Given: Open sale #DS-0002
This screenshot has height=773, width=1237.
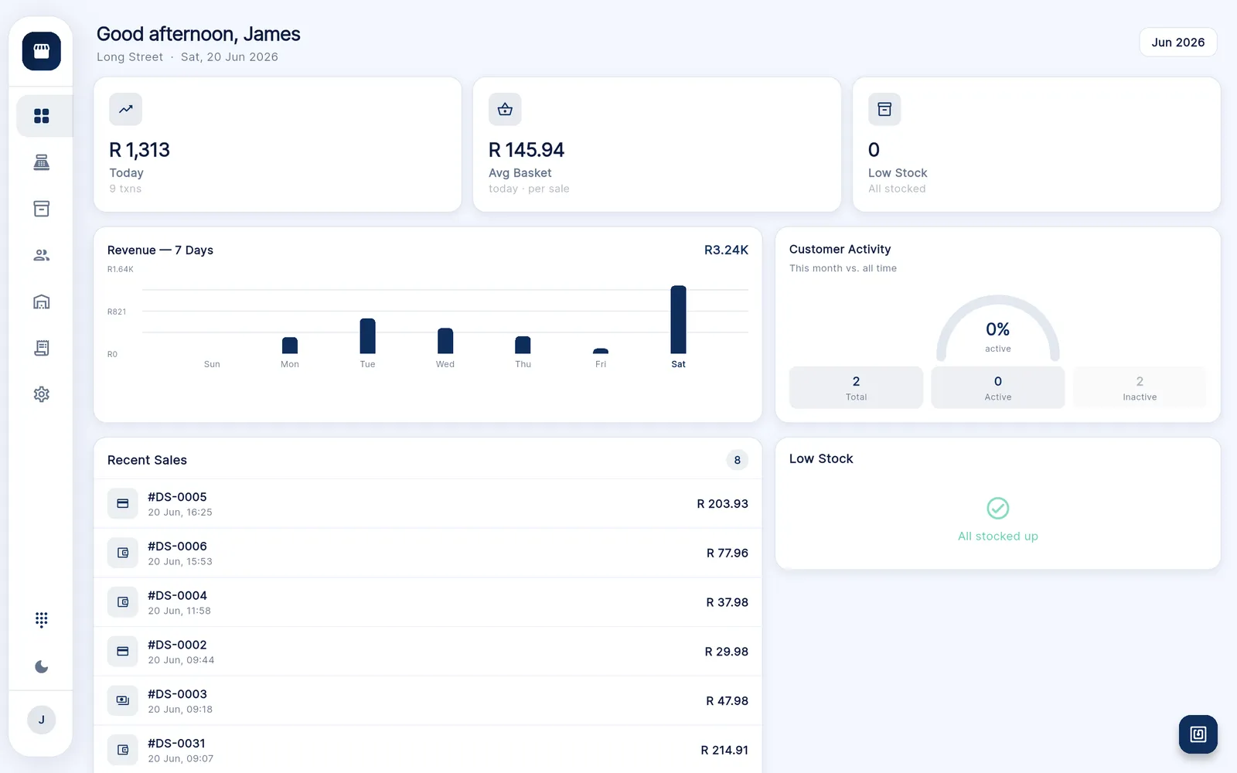Looking at the screenshot, I should [428, 652].
